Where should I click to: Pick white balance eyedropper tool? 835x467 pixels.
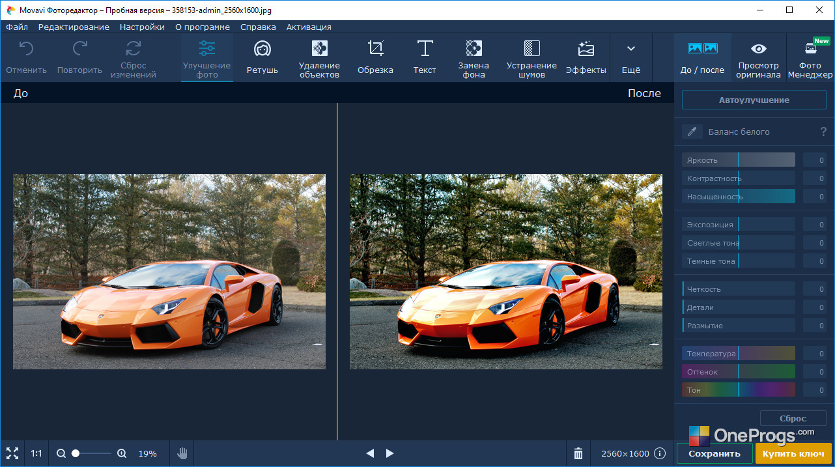pos(692,132)
